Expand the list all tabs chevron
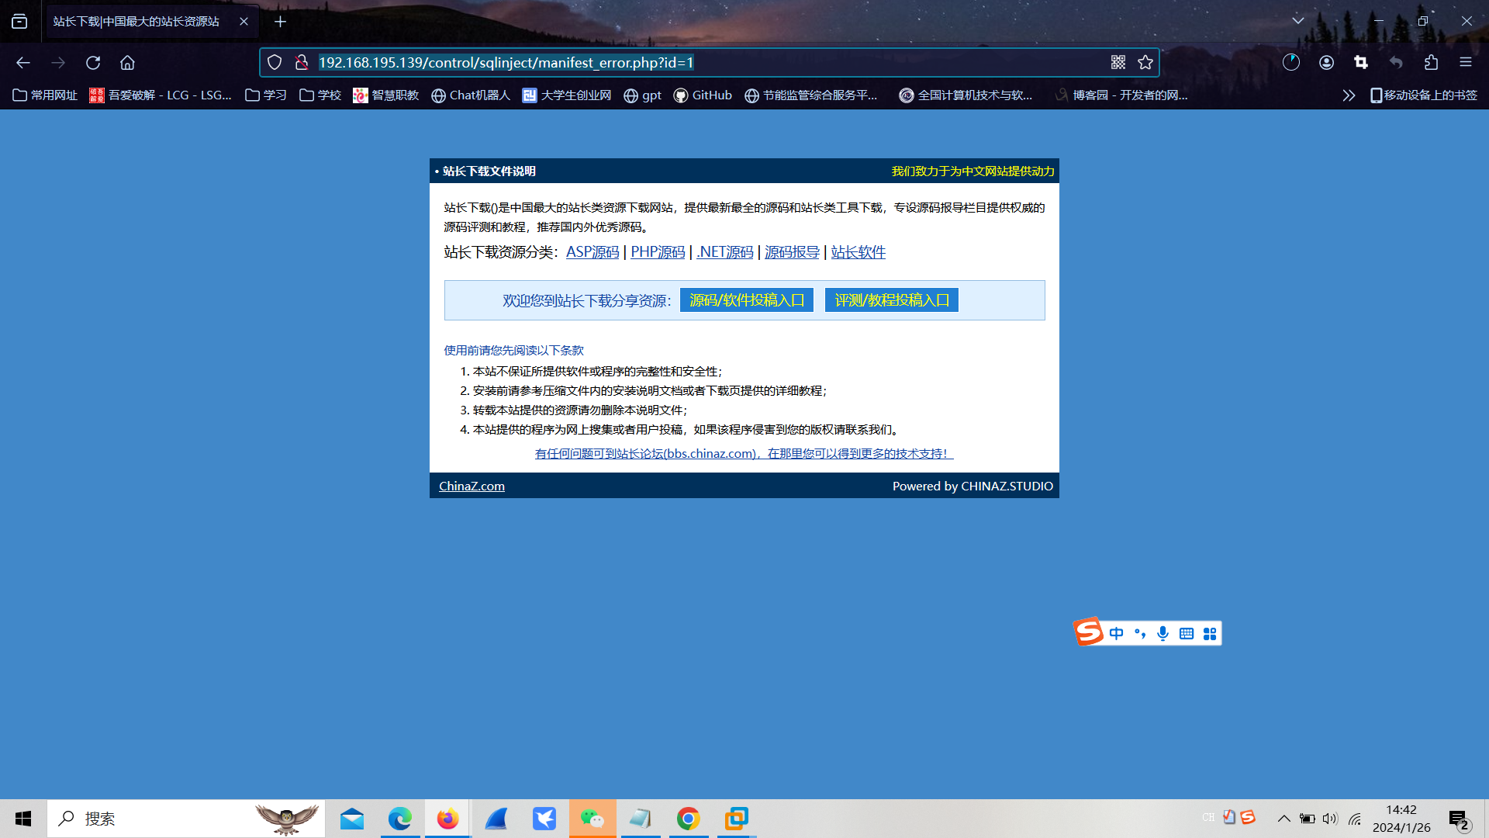 pyautogui.click(x=1297, y=21)
